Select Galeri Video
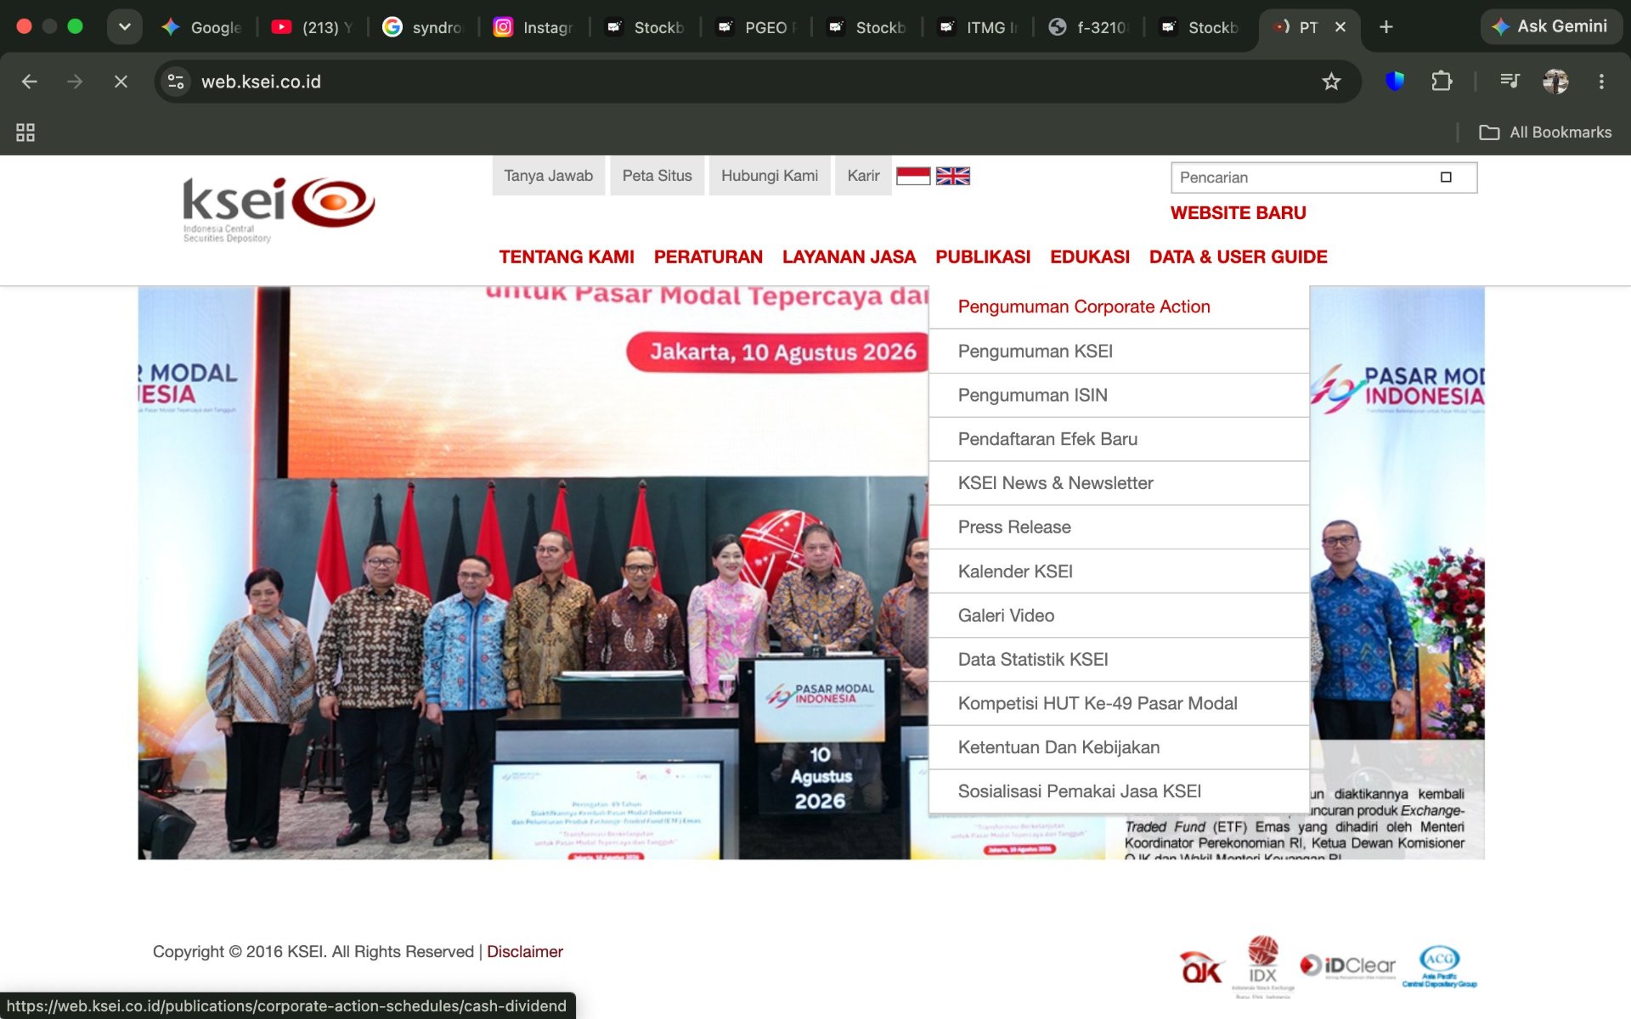The image size is (1631, 1019). [x=1119, y=616]
